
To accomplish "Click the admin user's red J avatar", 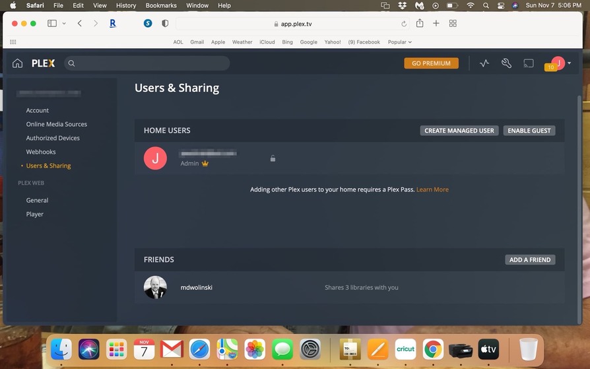I will pyautogui.click(x=155, y=158).
